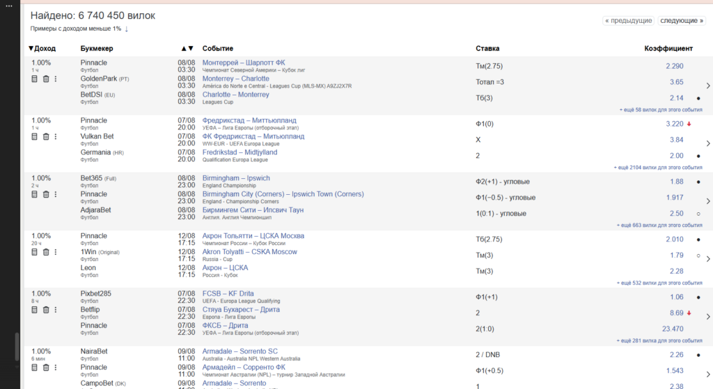Open '+ ещё 2104 вилки для этого события'

click(x=658, y=168)
